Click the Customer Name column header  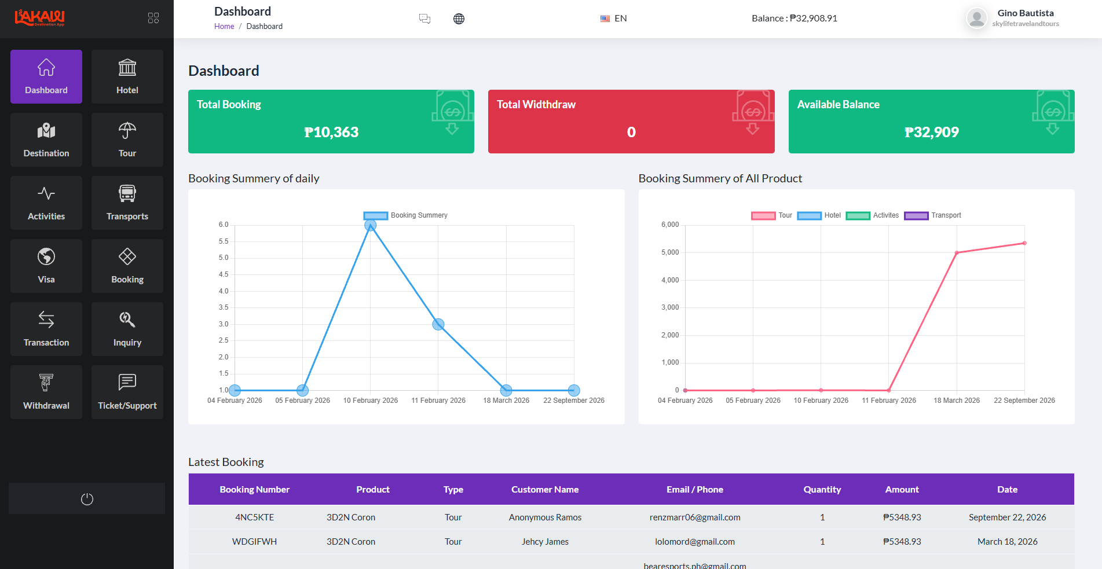(x=545, y=490)
